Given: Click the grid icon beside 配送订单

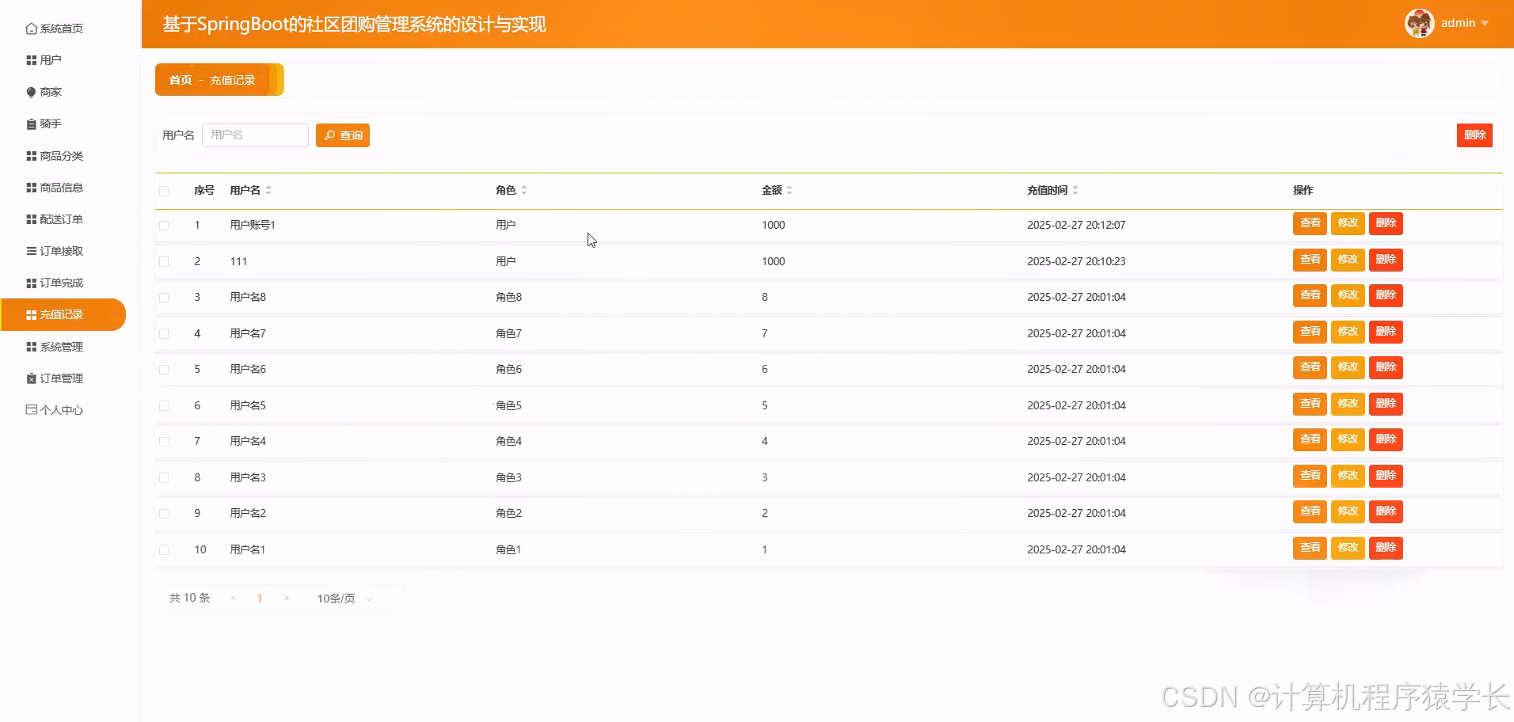Looking at the screenshot, I should (31, 219).
